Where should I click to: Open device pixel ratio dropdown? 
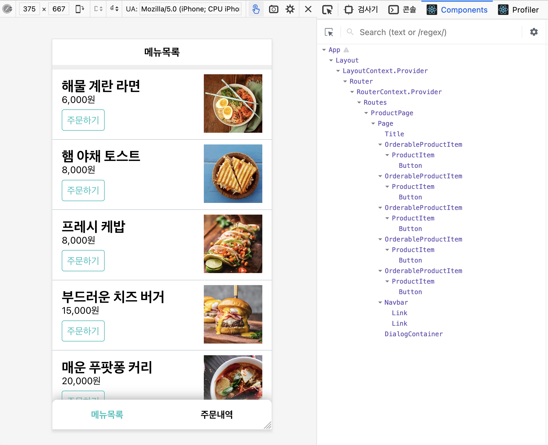(98, 9)
